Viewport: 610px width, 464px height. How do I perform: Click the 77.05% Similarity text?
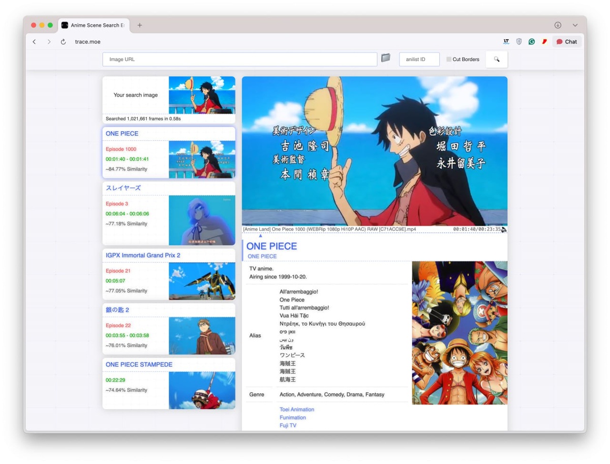127,291
